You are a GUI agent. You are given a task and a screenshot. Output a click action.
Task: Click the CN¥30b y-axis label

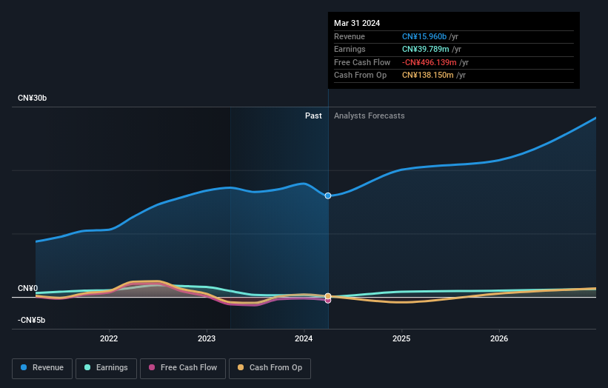point(32,98)
